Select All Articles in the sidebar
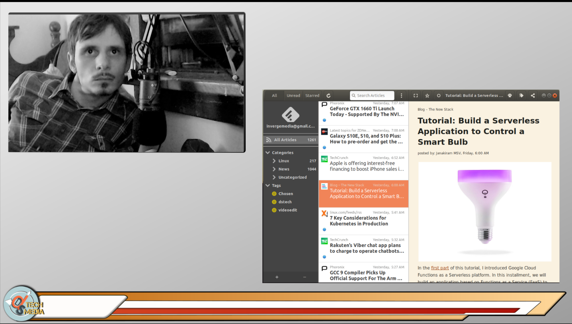This screenshot has height=324, width=572. coord(291,140)
